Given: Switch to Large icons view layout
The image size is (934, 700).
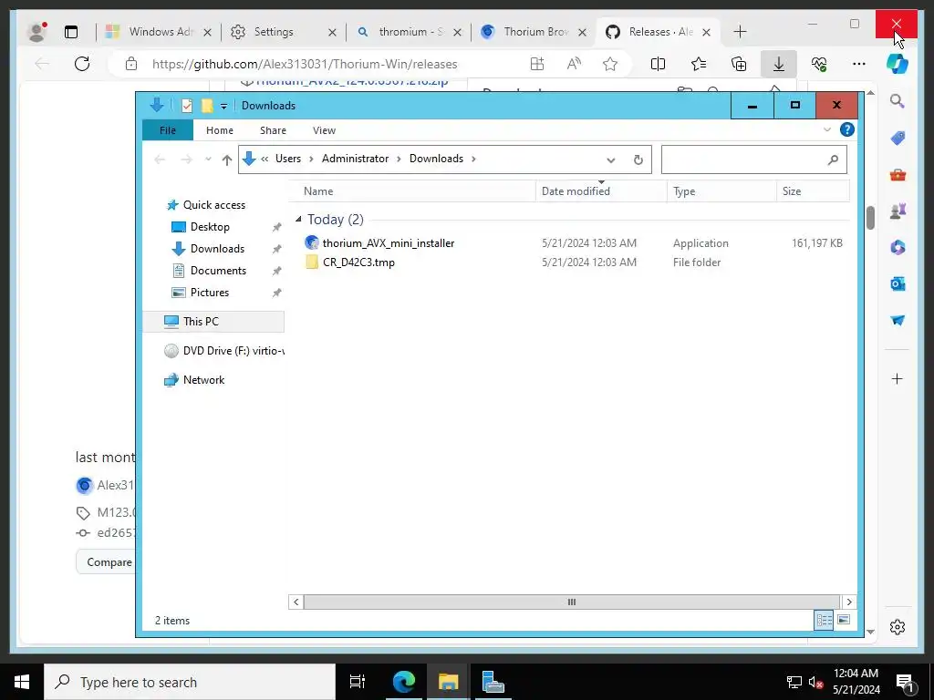Looking at the screenshot, I should [x=844, y=620].
